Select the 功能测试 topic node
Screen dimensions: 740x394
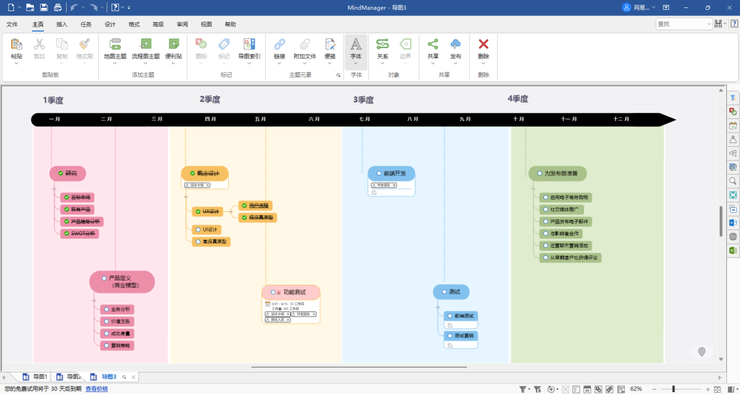tap(291, 292)
